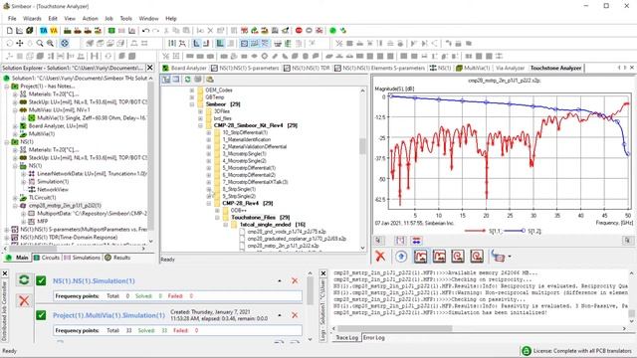Toggle the second view button above file tree

176,80
